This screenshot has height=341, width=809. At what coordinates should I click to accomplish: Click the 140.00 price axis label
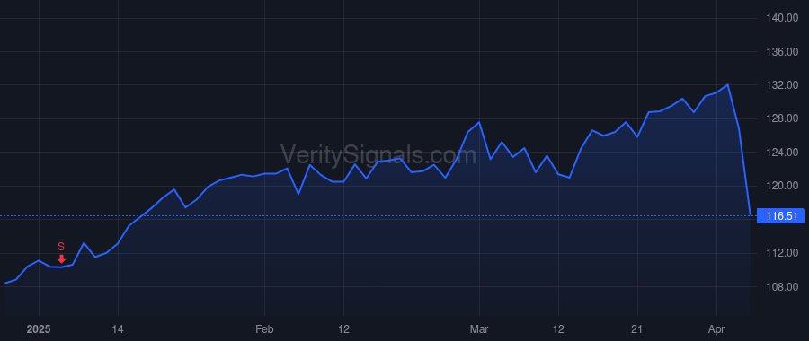(783, 19)
